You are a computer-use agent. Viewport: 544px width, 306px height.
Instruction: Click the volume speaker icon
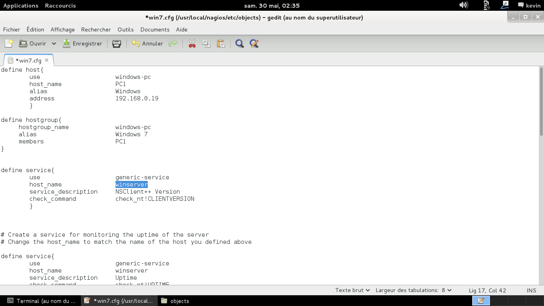pos(464,5)
